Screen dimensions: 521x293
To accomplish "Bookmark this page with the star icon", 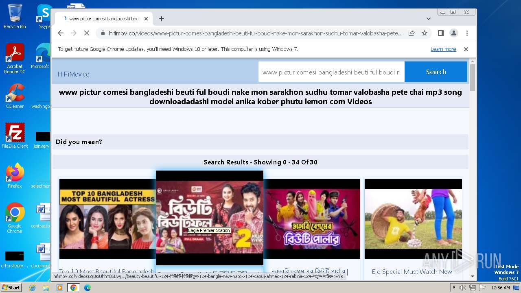I will click(x=425, y=33).
